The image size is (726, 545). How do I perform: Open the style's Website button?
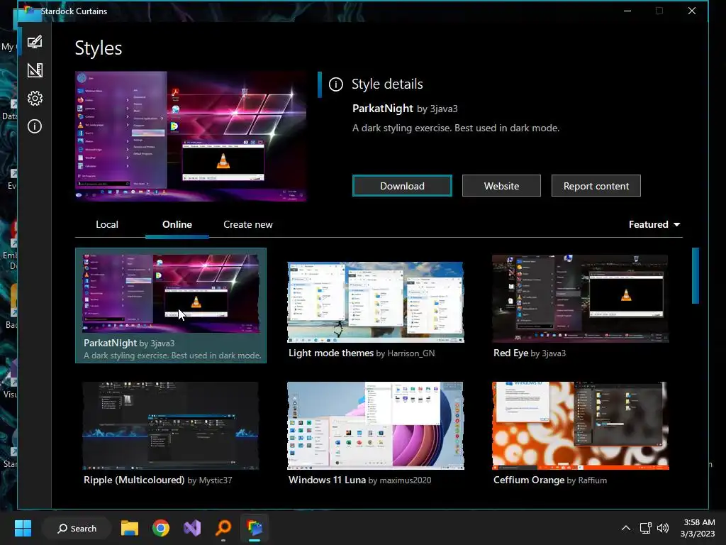pyautogui.click(x=501, y=186)
